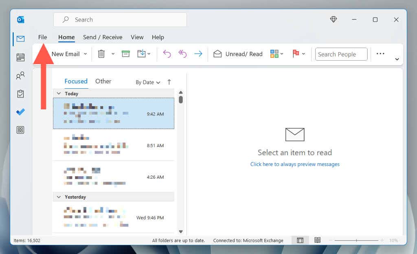Open the By Date sort dropdown
This screenshot has width=417, height=254.
(148, 82)
